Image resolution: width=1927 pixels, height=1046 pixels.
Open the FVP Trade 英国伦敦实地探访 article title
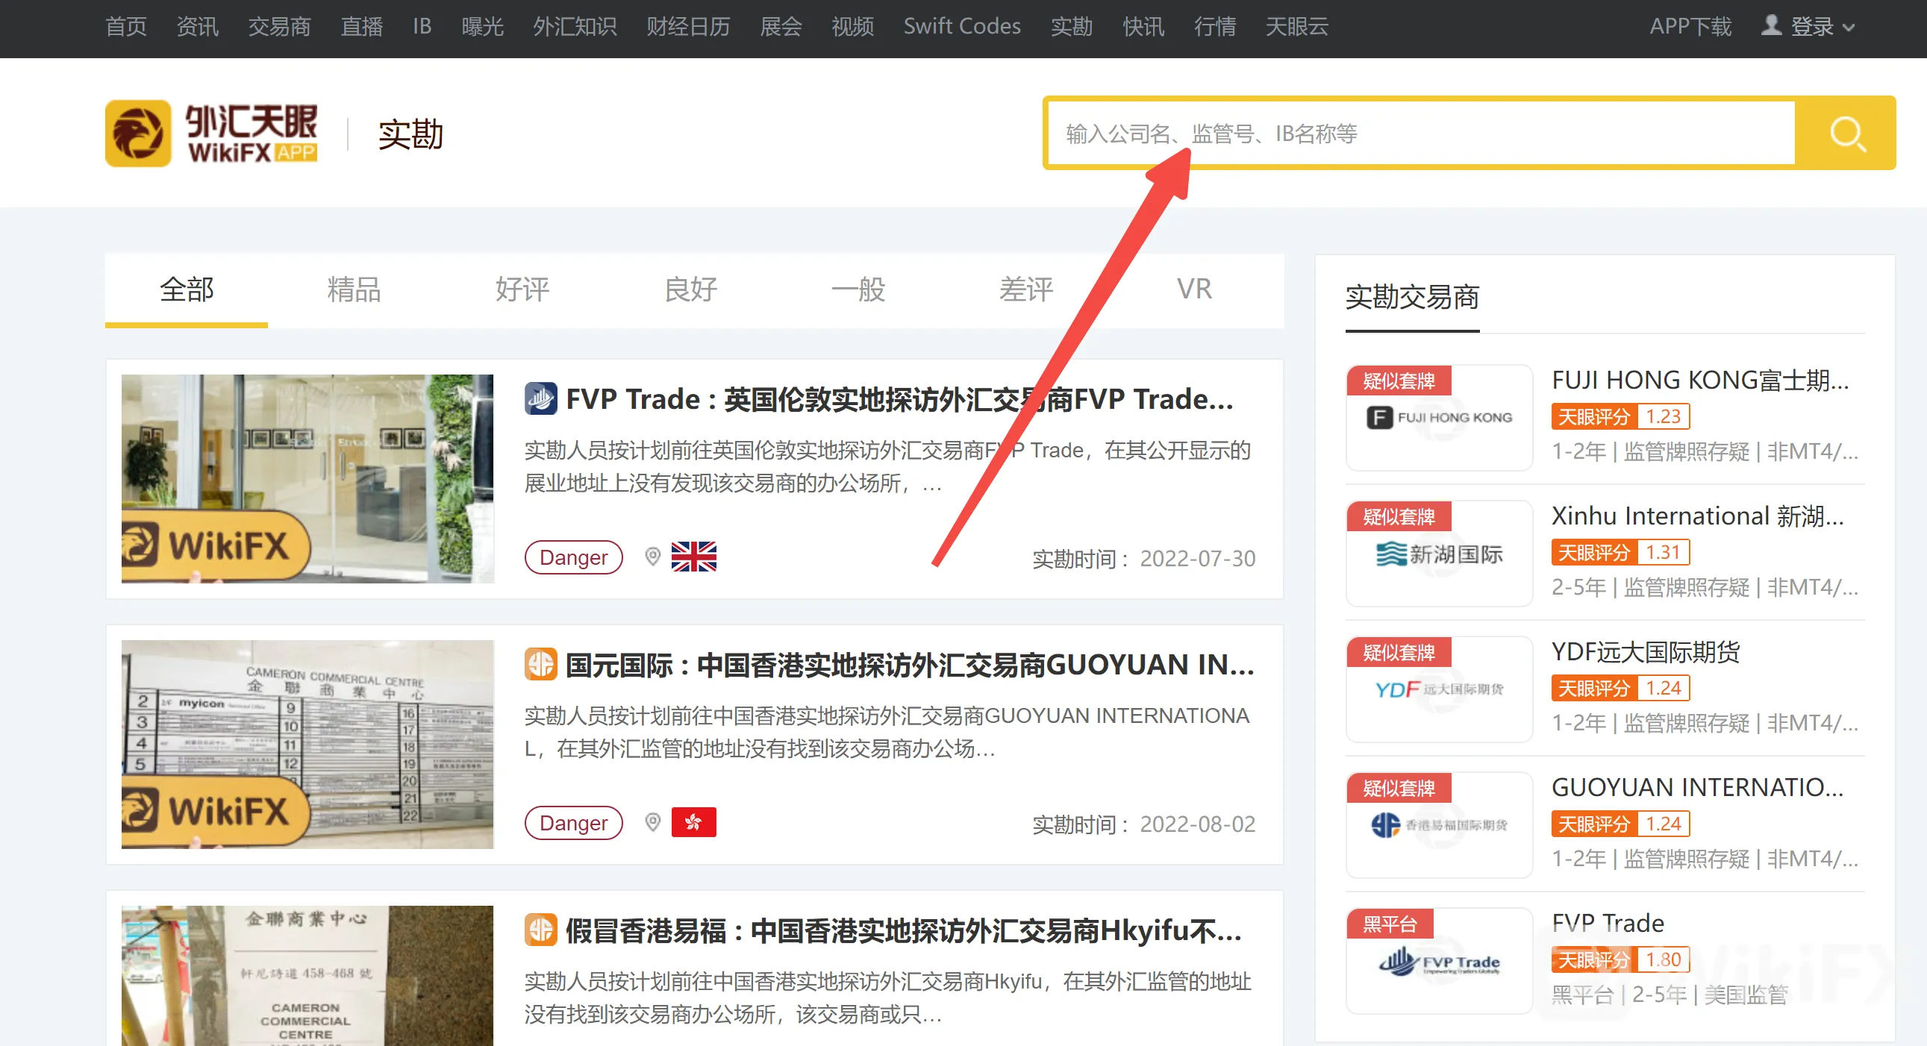(x=900, y=398)
